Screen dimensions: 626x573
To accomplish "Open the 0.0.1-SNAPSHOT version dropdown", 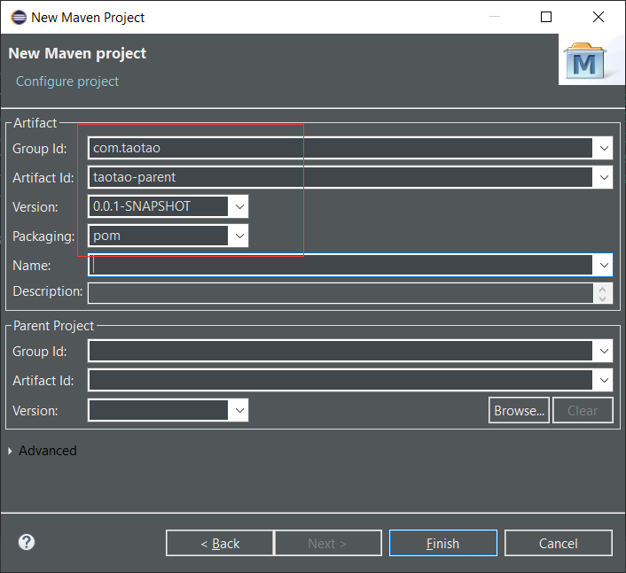I will (239, 206).
